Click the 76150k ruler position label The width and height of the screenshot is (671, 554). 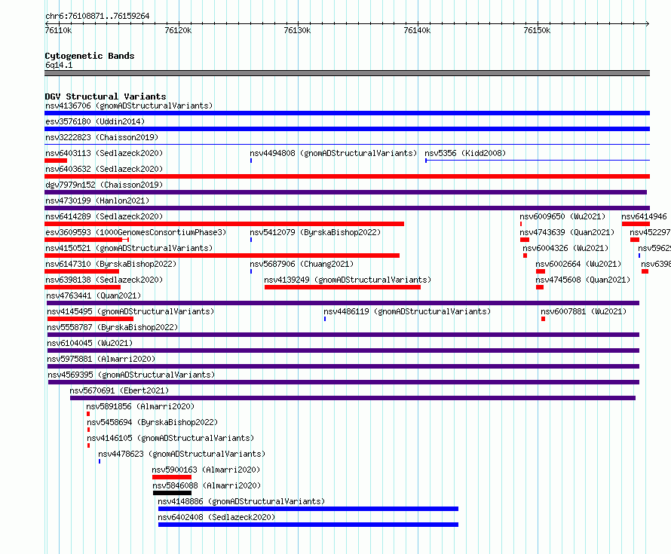[x=537, y=30]
